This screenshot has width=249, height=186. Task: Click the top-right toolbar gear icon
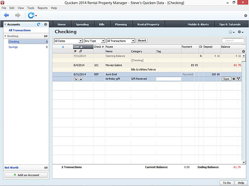pyautogui.click(x=245, y=15)
